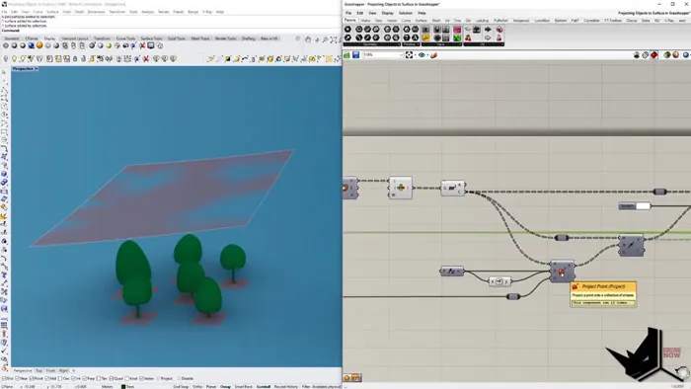Open the Solution menu in Grasshopper

click(405, 13)
